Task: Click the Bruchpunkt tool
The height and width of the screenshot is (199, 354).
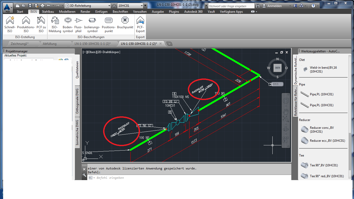Action: 125,23
